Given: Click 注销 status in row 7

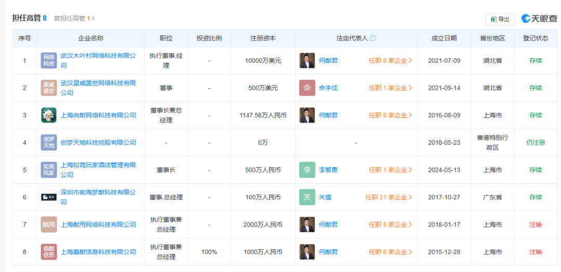Looking at the screenshot, I should point(535,224).
